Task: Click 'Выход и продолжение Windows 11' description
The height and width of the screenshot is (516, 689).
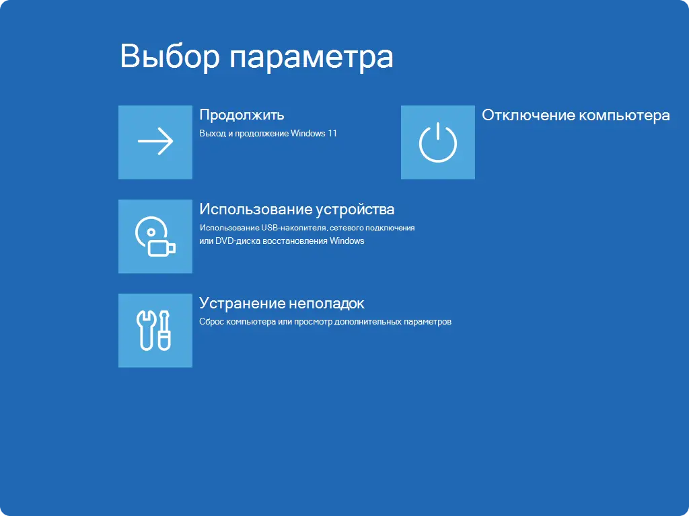Action: point(268,133)
